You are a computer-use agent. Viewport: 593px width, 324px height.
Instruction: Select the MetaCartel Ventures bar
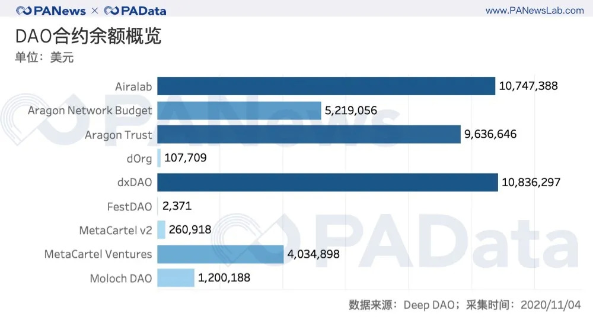coord(221,254)
